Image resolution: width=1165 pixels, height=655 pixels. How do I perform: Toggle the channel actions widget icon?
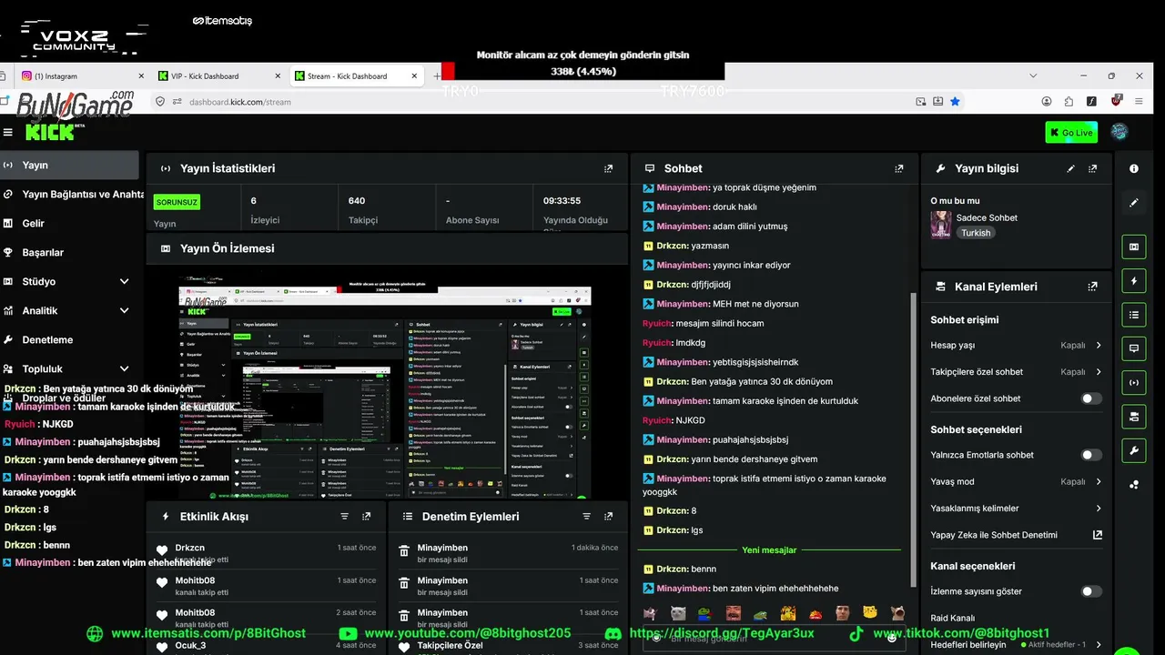1134,417
